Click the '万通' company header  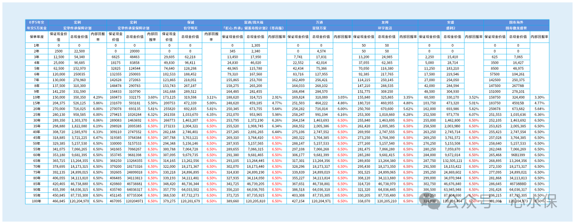click(319, 22)
